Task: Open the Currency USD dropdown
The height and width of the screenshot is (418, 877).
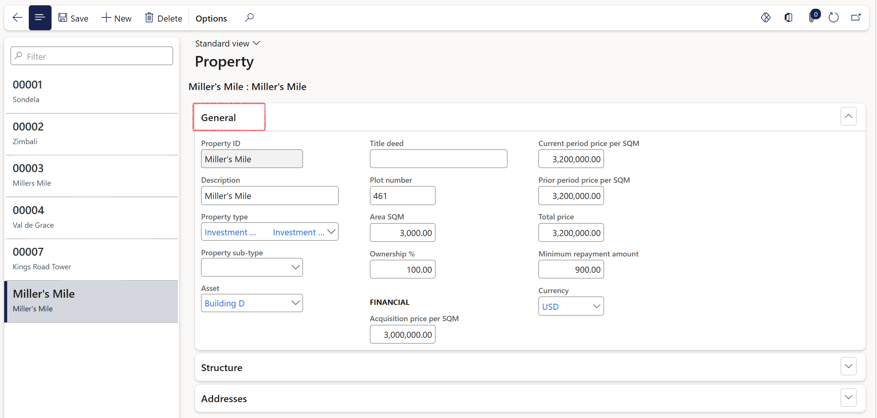Action: [571, 306]
